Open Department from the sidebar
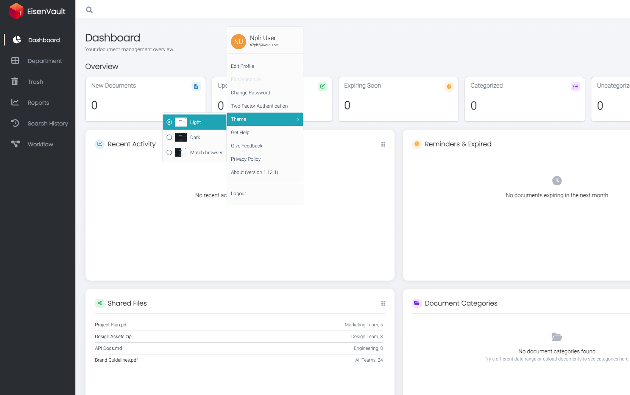 pyautogui.click(x=38, y=61)
